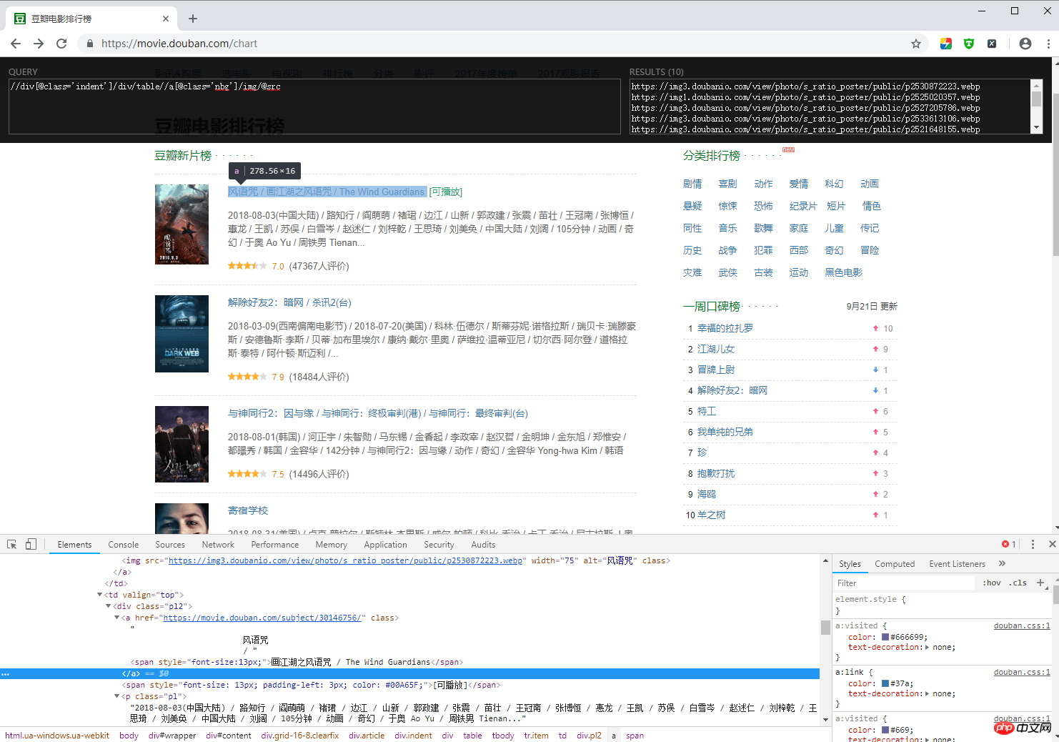Open the Security tab in DevTools

pyautogui.click(x=439, y=545)
